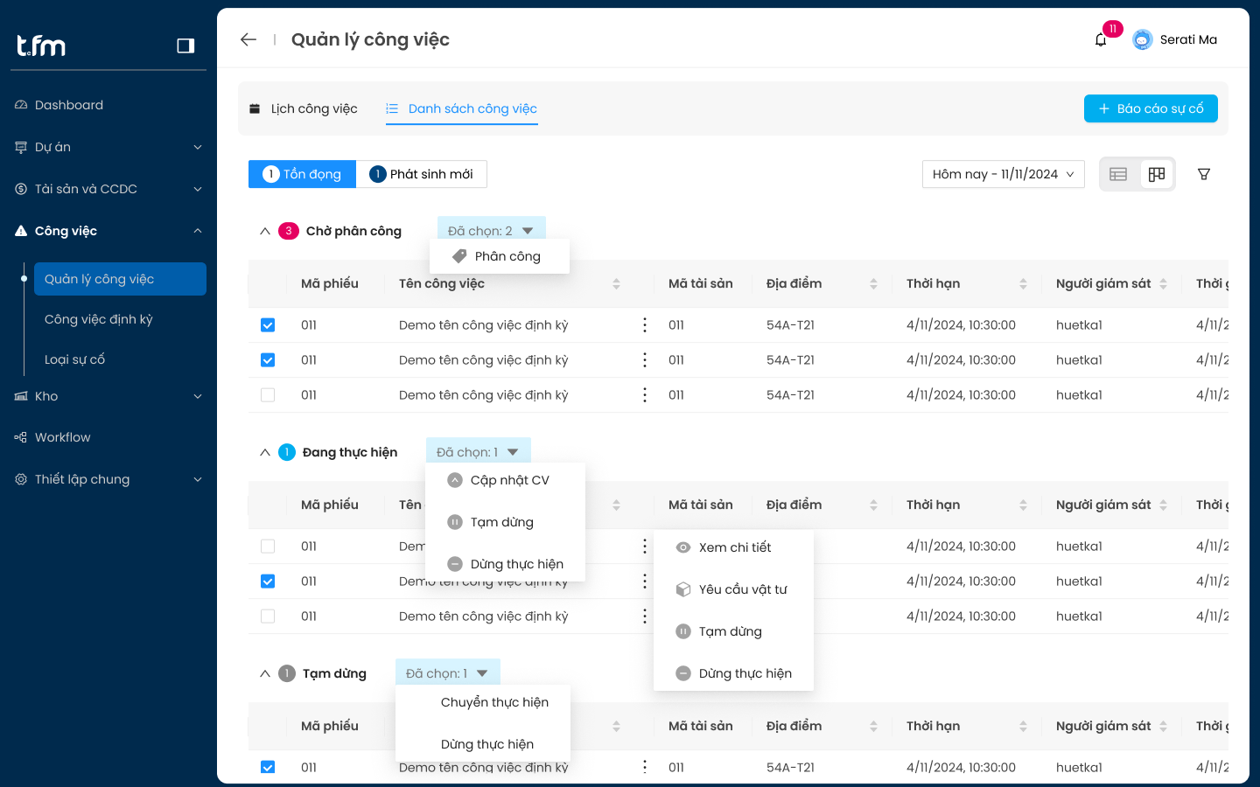
Task: Collapse the sidebar with the panel icon
Action: coord(185,45)
